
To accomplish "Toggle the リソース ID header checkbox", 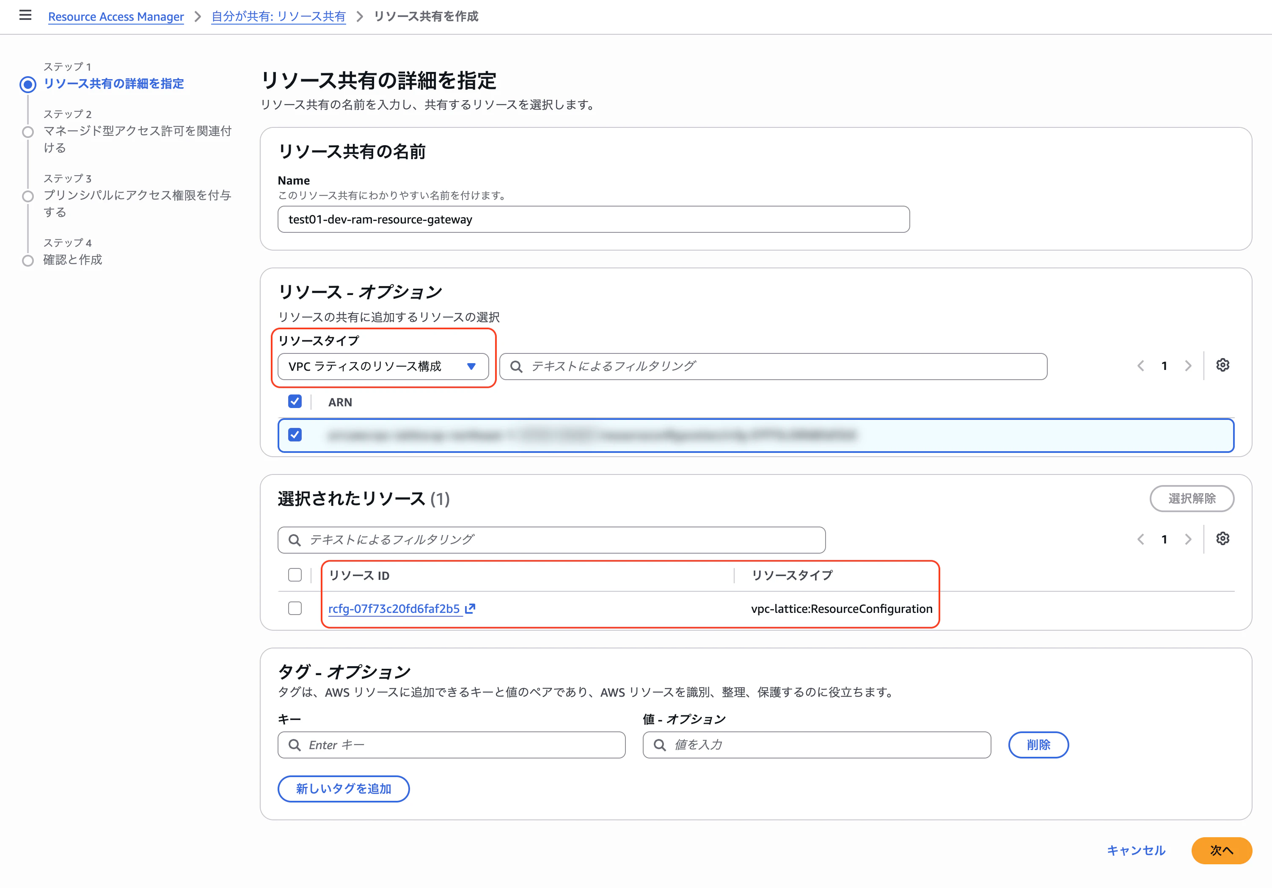I will point(295,575).
